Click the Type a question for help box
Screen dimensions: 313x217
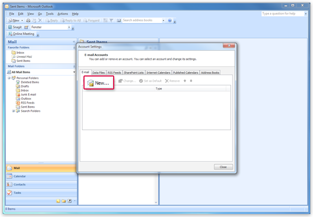pyautogui.click(x=282, y=14)
